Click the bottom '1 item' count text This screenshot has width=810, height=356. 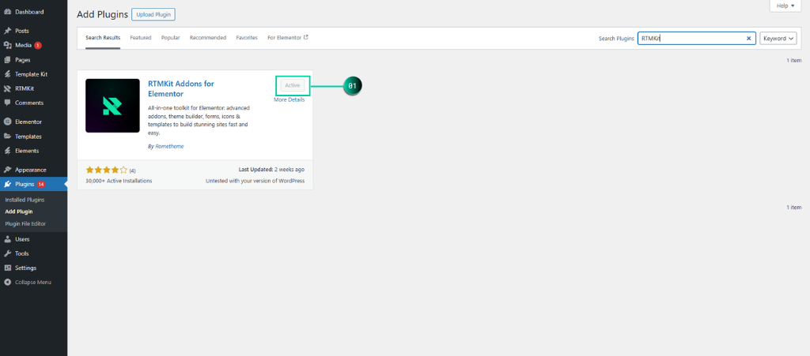tap(794, 207)
